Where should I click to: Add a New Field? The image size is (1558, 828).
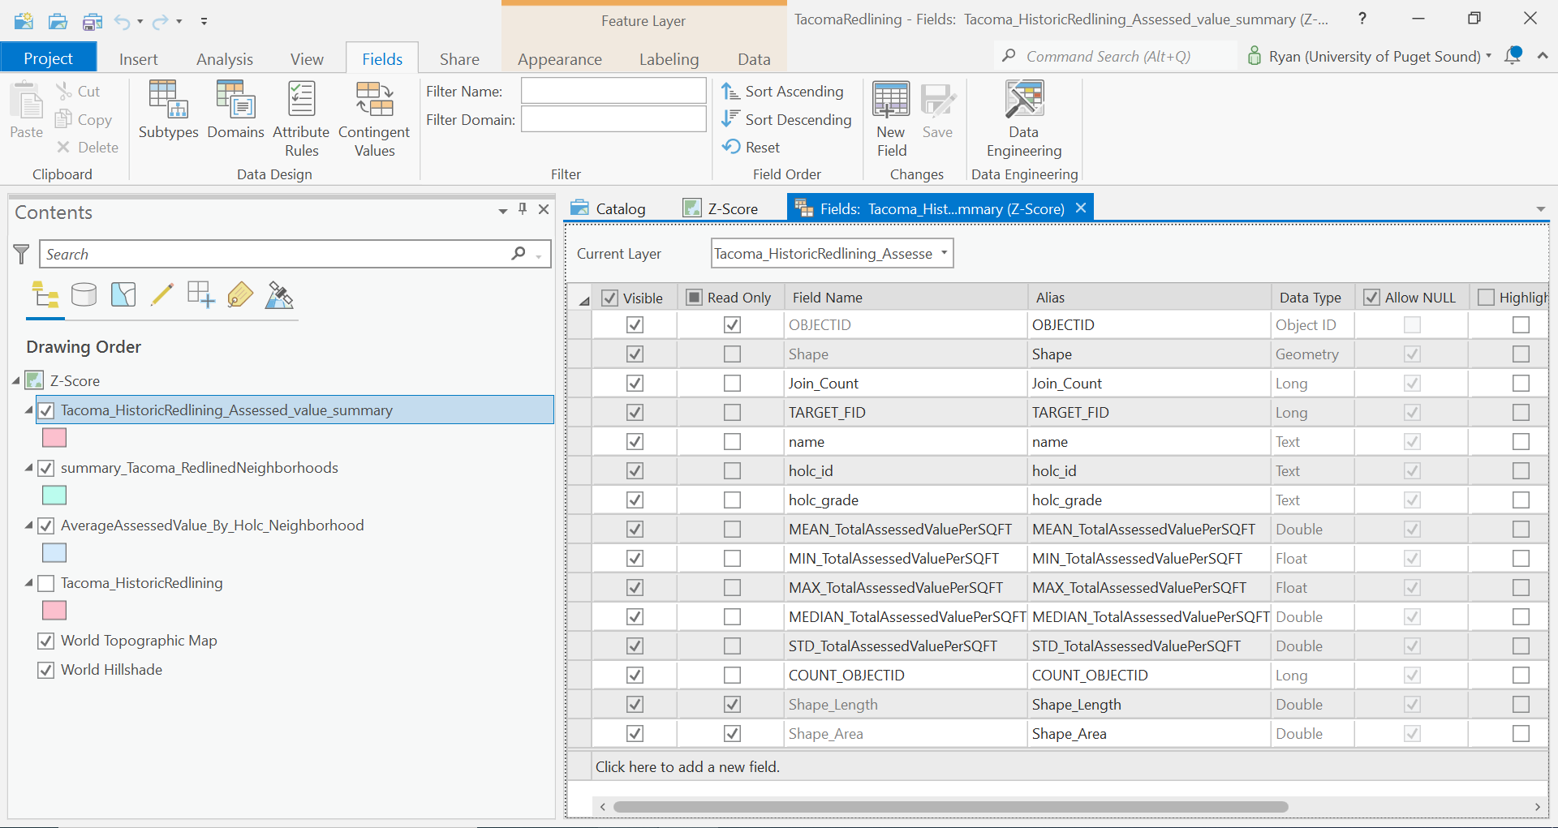pyautogui.click(x=891, y=119)
